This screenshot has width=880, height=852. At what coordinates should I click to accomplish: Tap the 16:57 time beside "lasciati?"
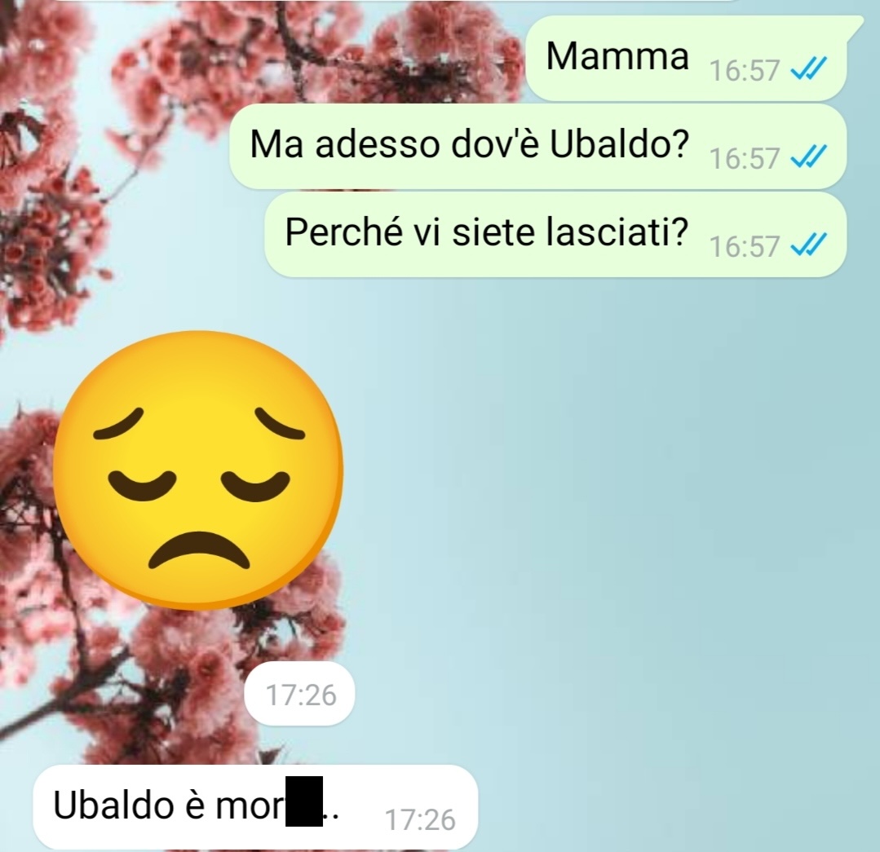pyautogui.click(x=744, y=246)
